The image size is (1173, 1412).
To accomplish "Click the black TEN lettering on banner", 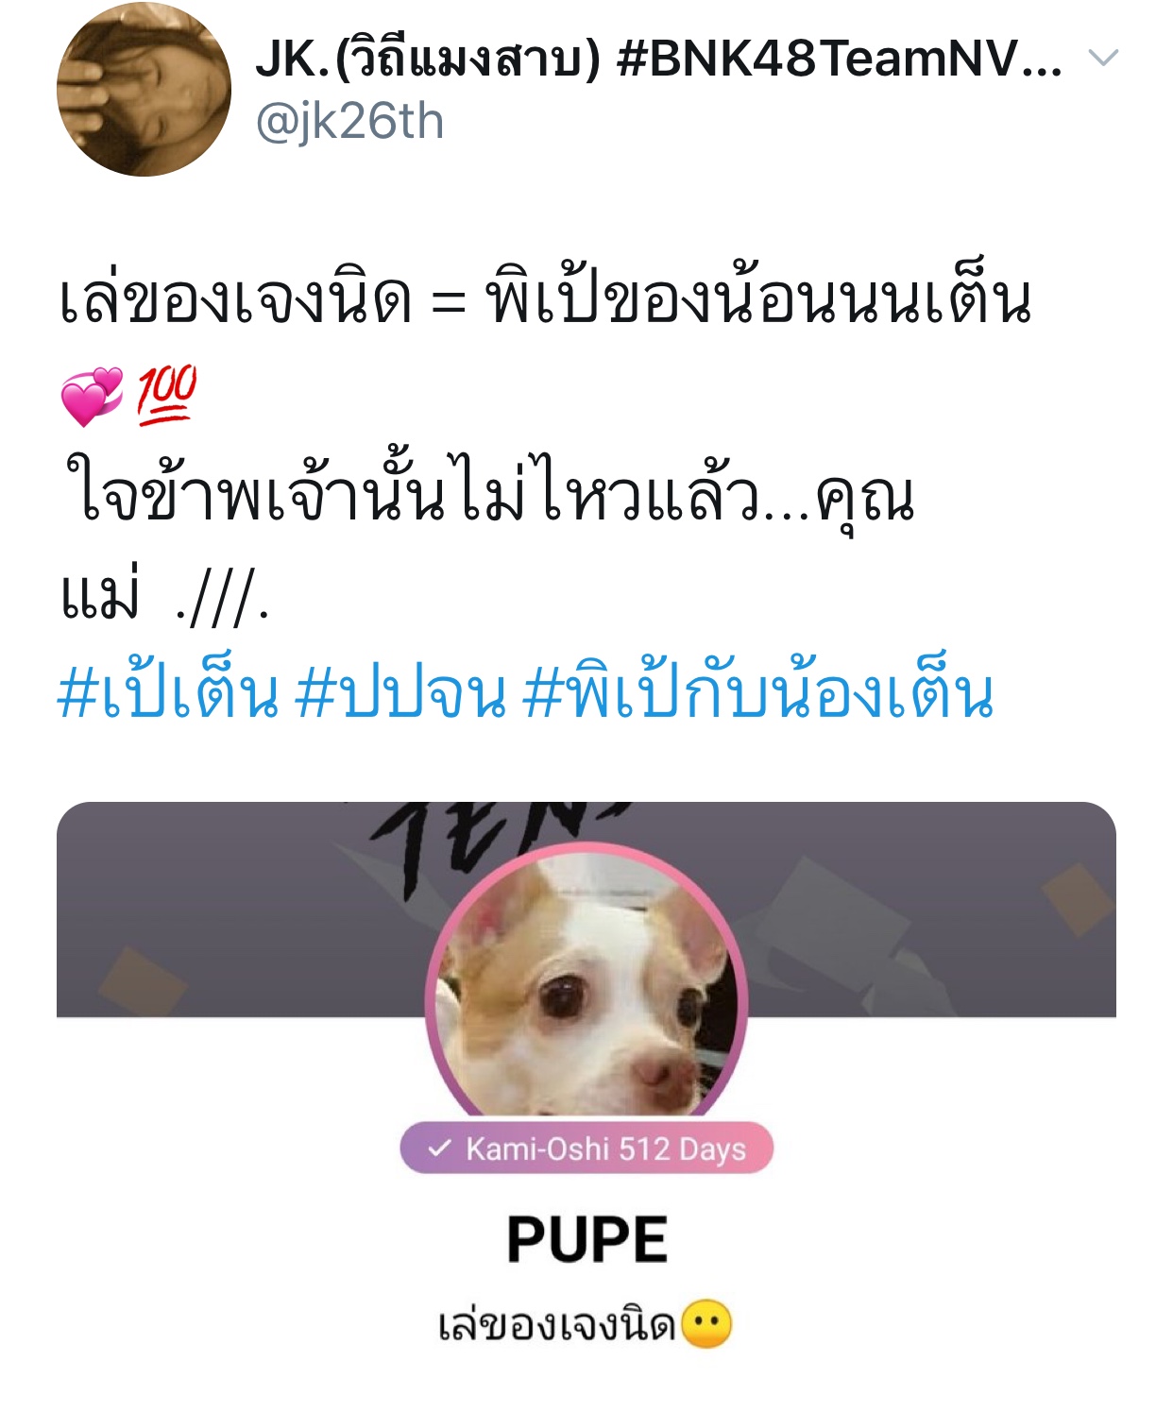I will (x=491, y=845).
